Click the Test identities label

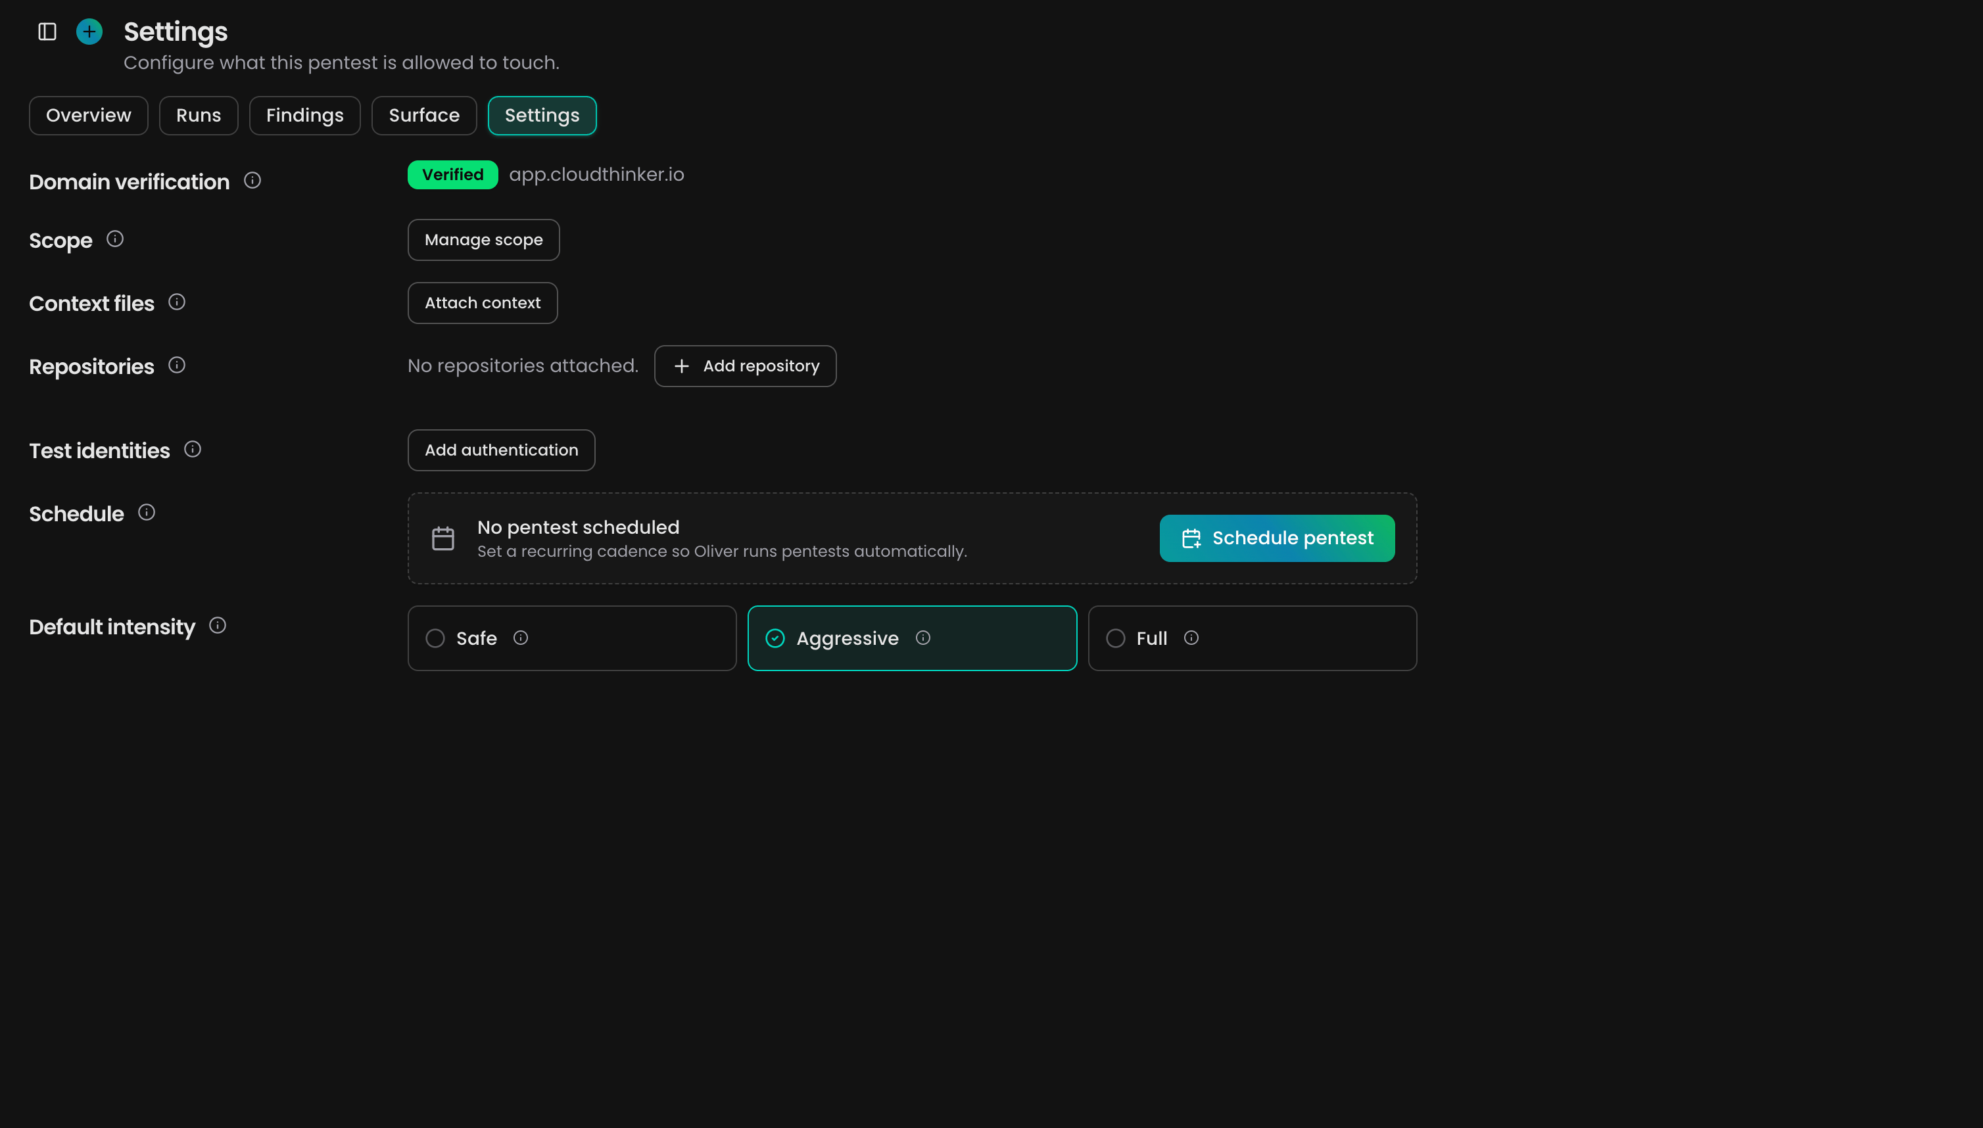99,451
